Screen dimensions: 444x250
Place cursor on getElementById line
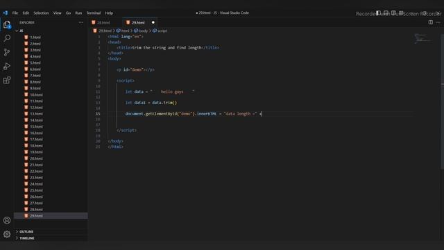point(194,114)
